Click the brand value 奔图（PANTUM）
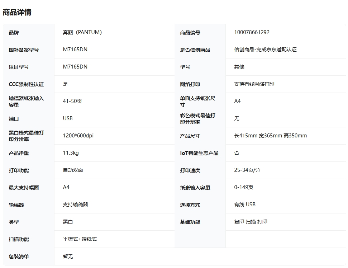The height and width of the screenshot is (268, 348). [82, 32]
